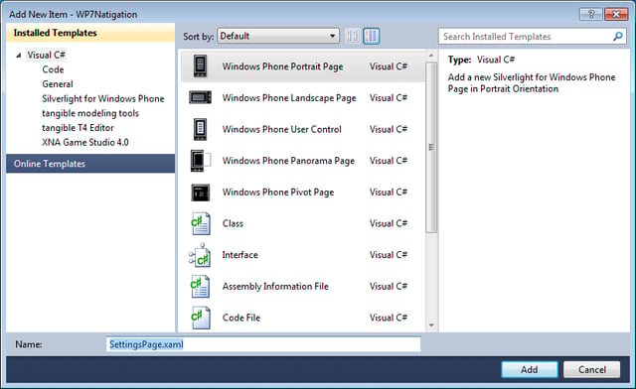Switch to small icons view
The height and width of the screenshot is (389, 636).
pos(353,36)
